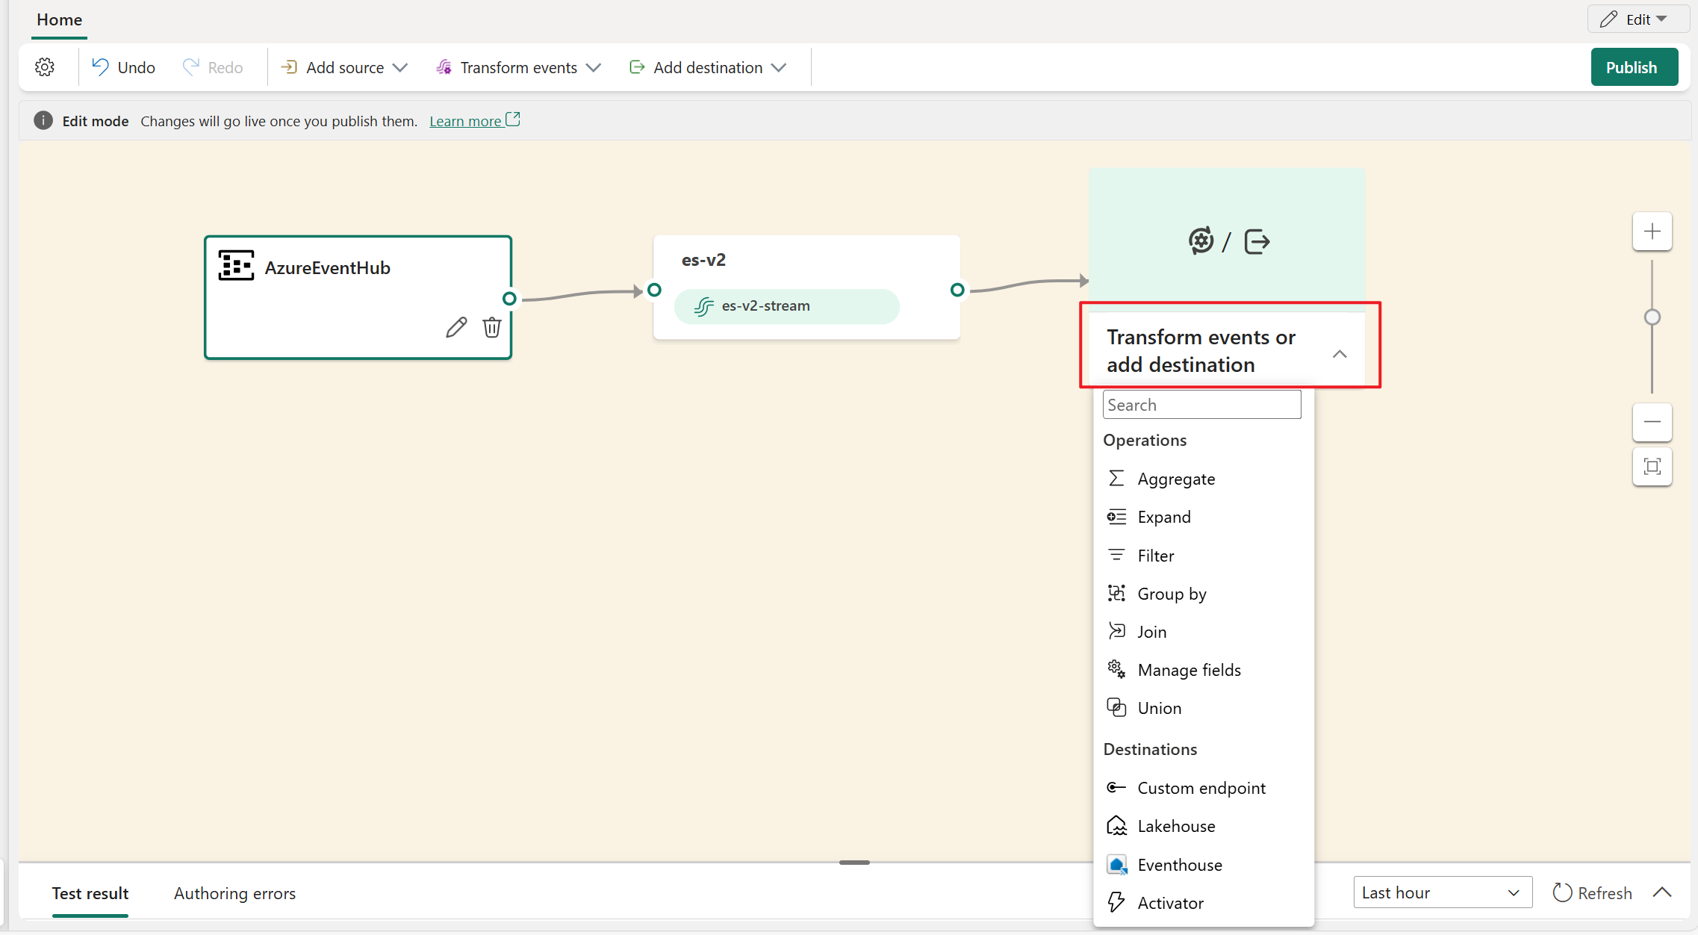The height and width of the screenshot is (935, 1698).
Task: Select the Authoring errors tab
Action: coord(234,892)
